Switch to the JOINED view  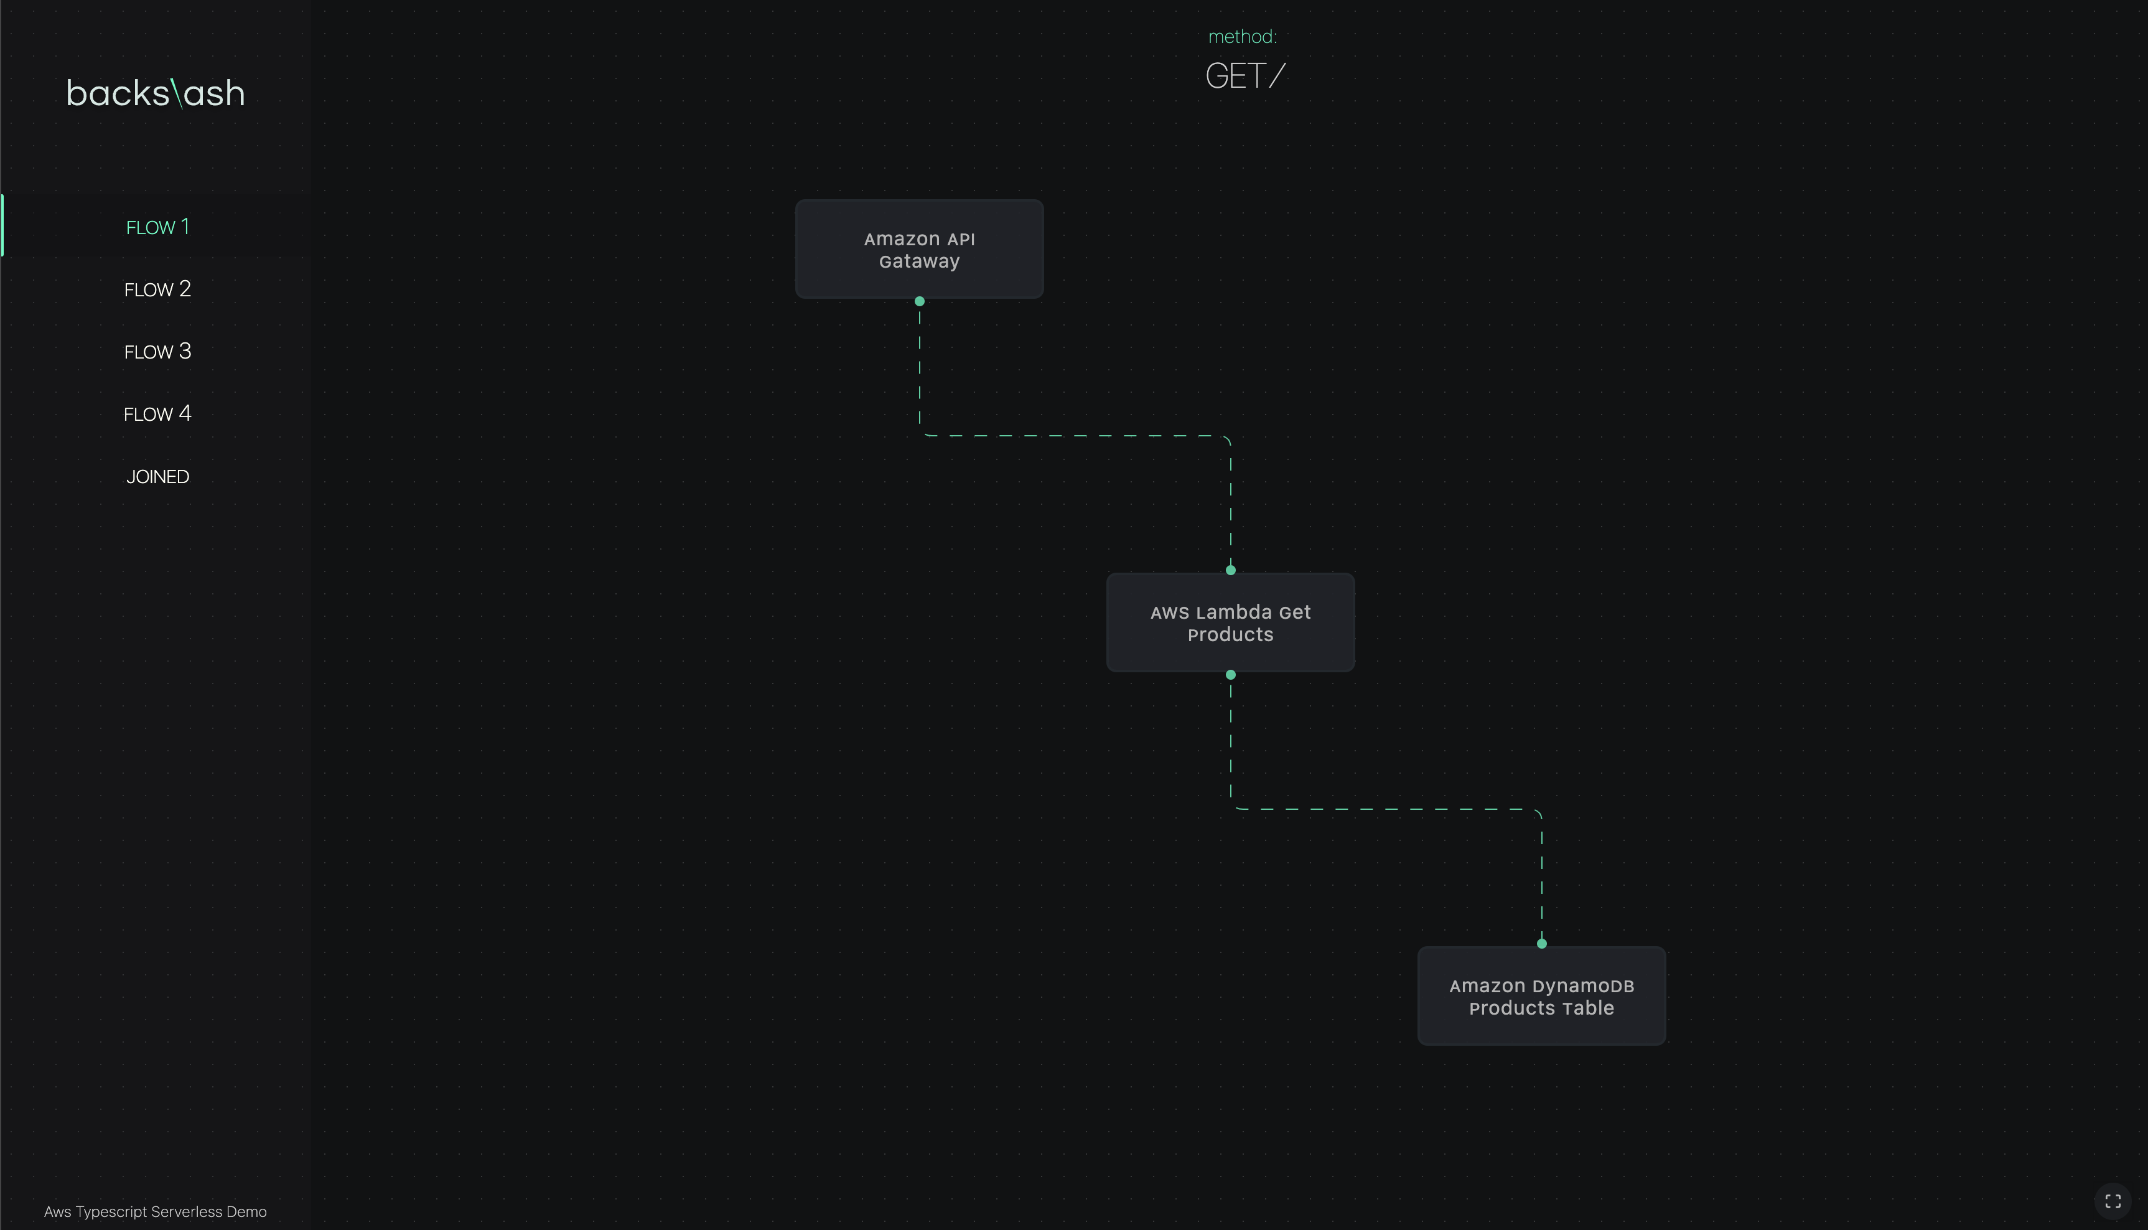click(157, 476)
